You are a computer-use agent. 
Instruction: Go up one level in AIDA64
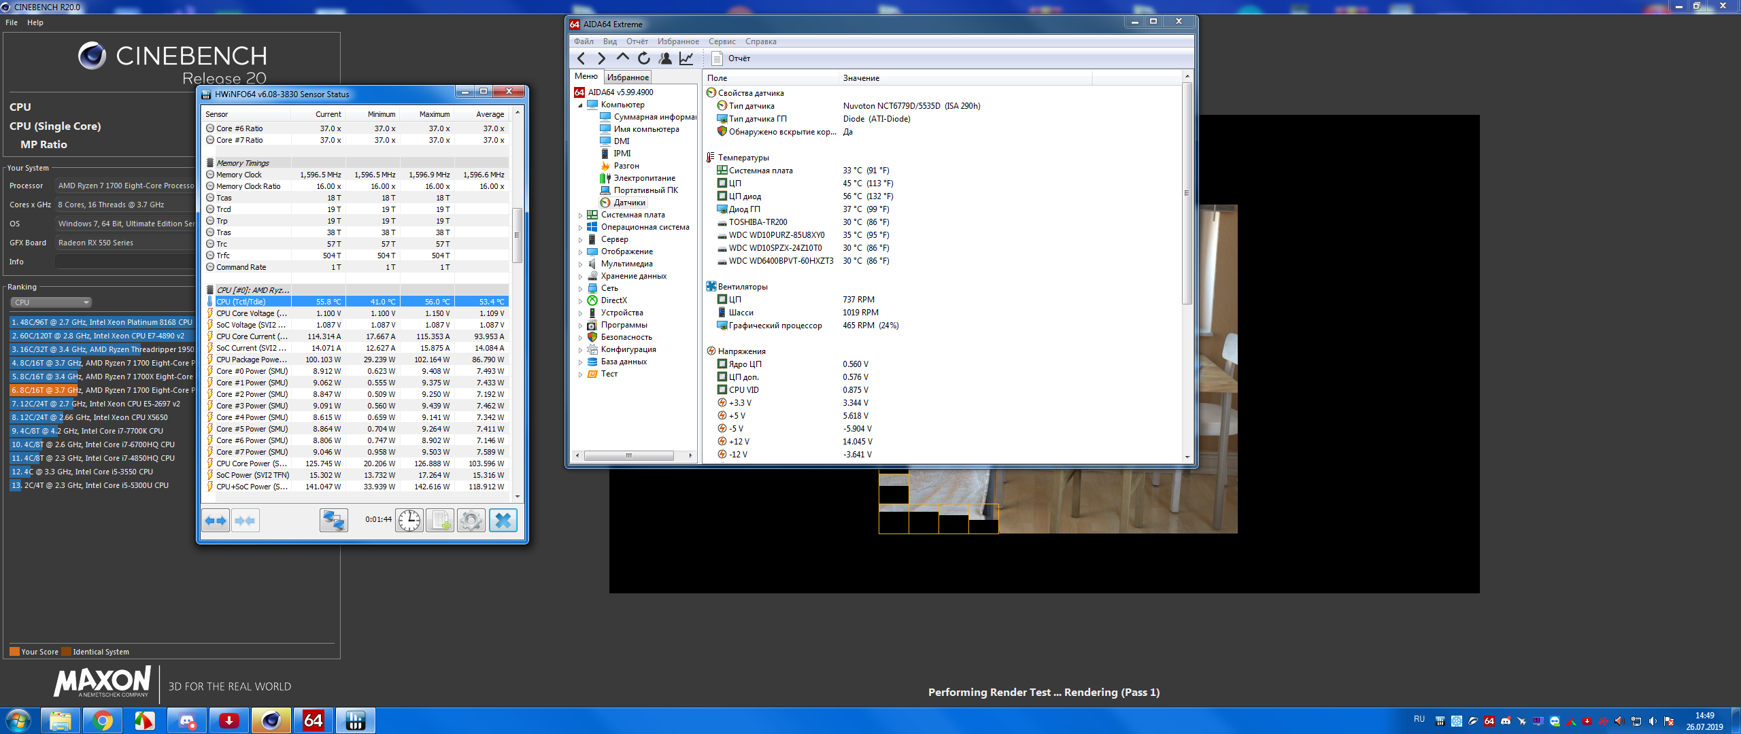pos(622,58)
